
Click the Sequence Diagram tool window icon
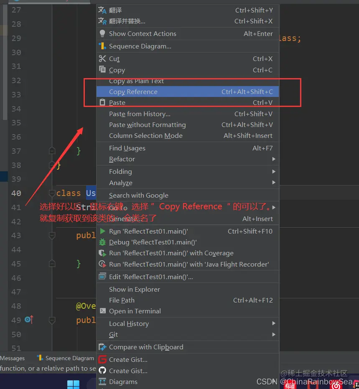(40, 358)
